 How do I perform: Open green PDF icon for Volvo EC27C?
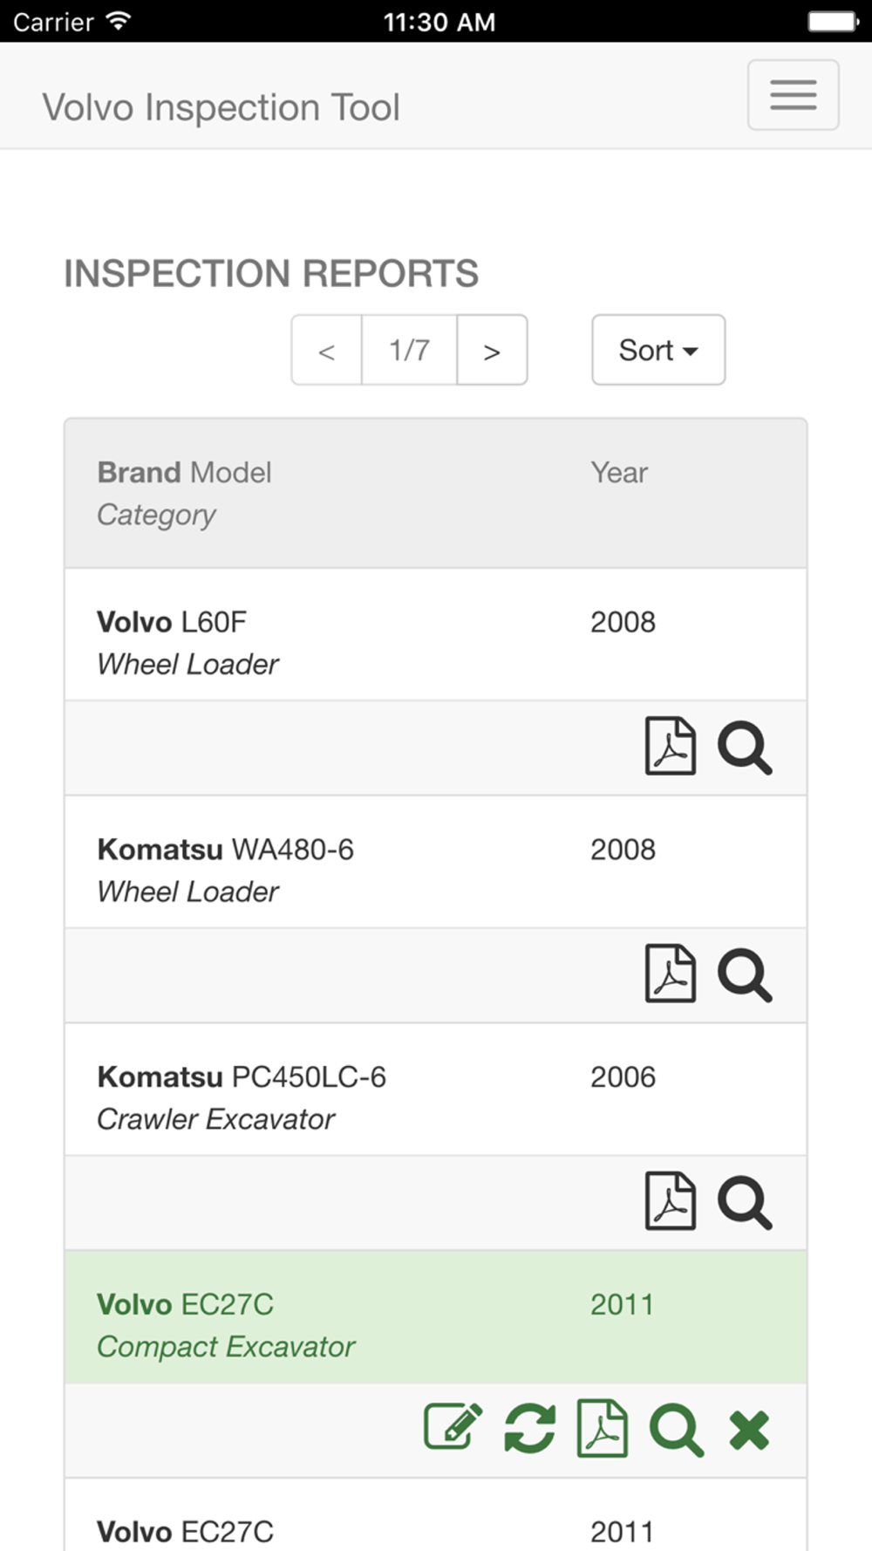(x=603, y=1429)
